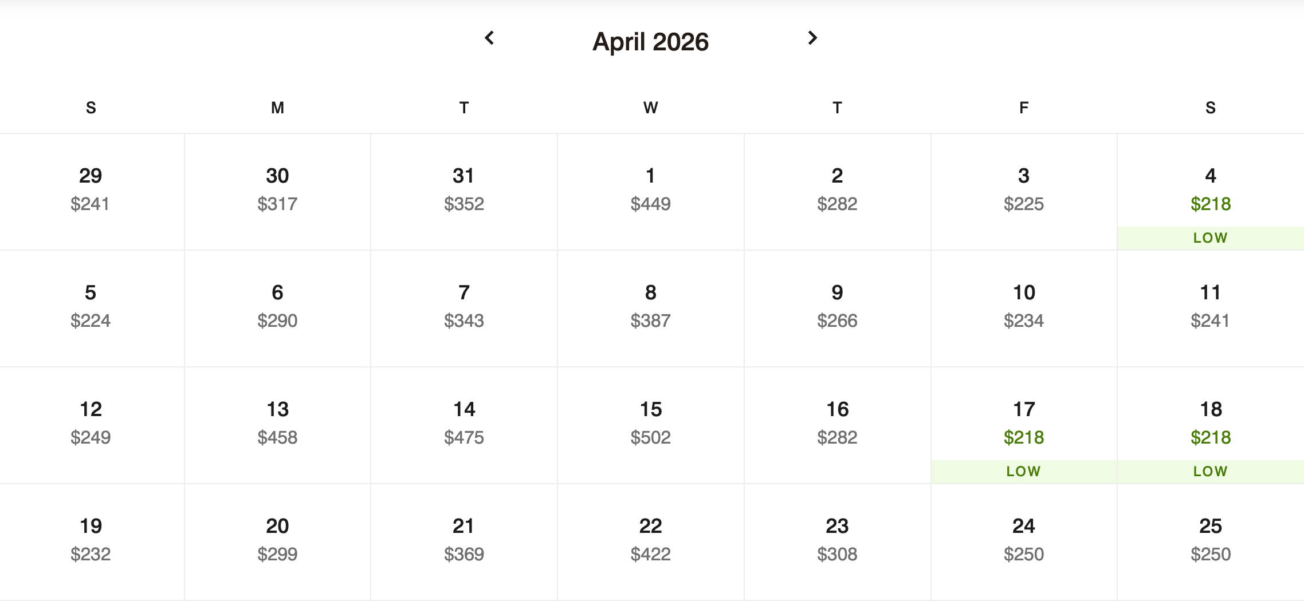The height and width of the screenshot is (601, 1304).
Task: Pick April 19 with $232 fare
Action: click(x=91, y=540)
